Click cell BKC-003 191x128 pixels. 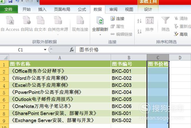129,85
